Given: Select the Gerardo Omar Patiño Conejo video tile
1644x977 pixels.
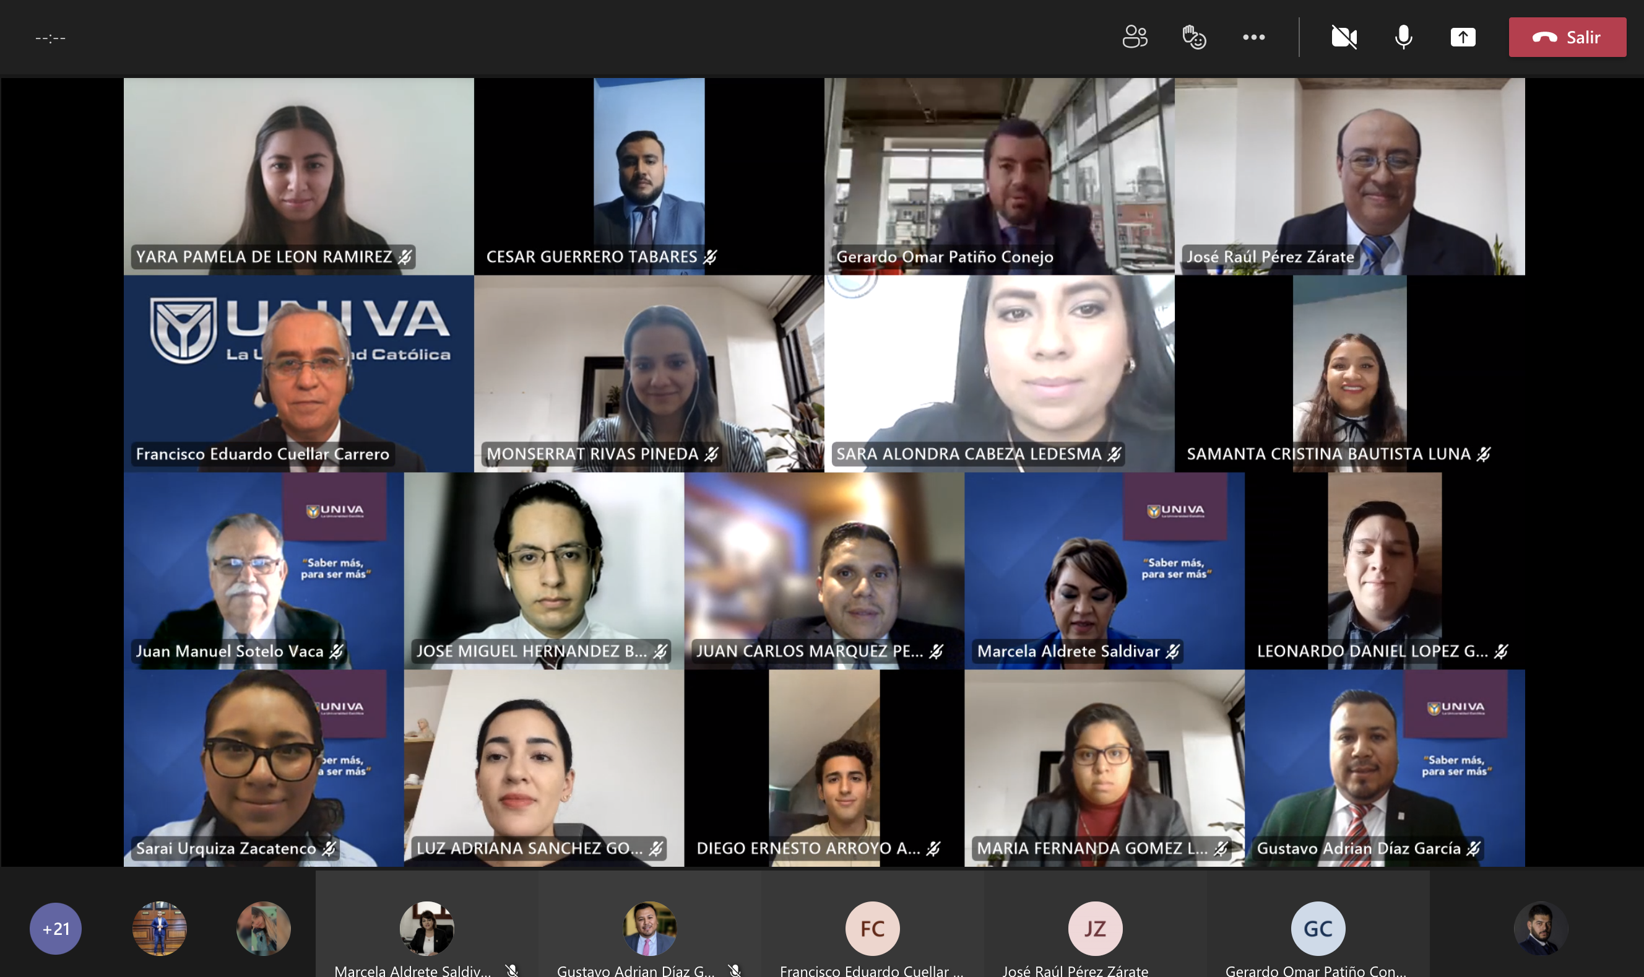Looking at the screenshot, I should pos(999,176).
